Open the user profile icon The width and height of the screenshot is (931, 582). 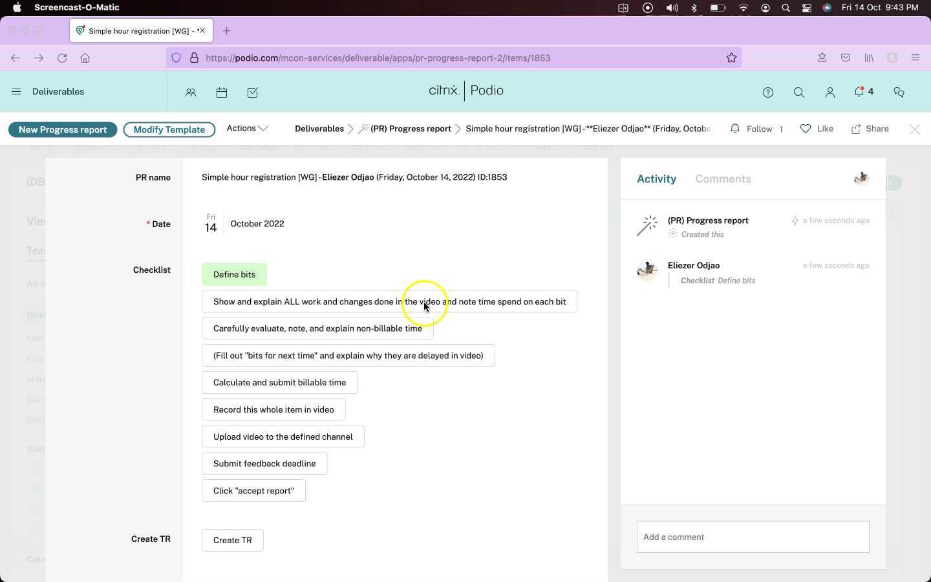[x=830, y=92]
